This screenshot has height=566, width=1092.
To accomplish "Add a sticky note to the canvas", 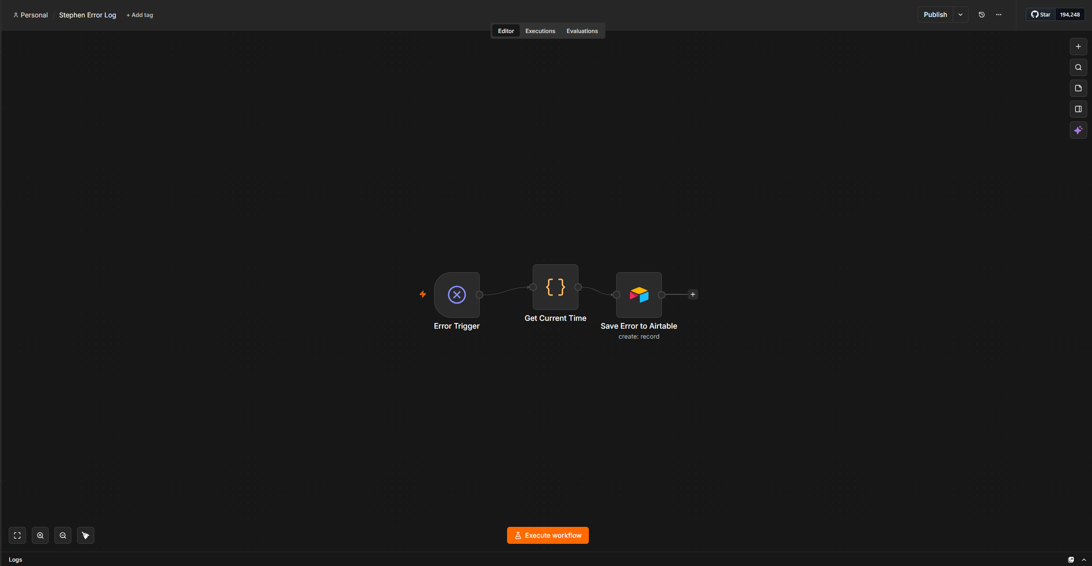I will [x=1078, y=88].
